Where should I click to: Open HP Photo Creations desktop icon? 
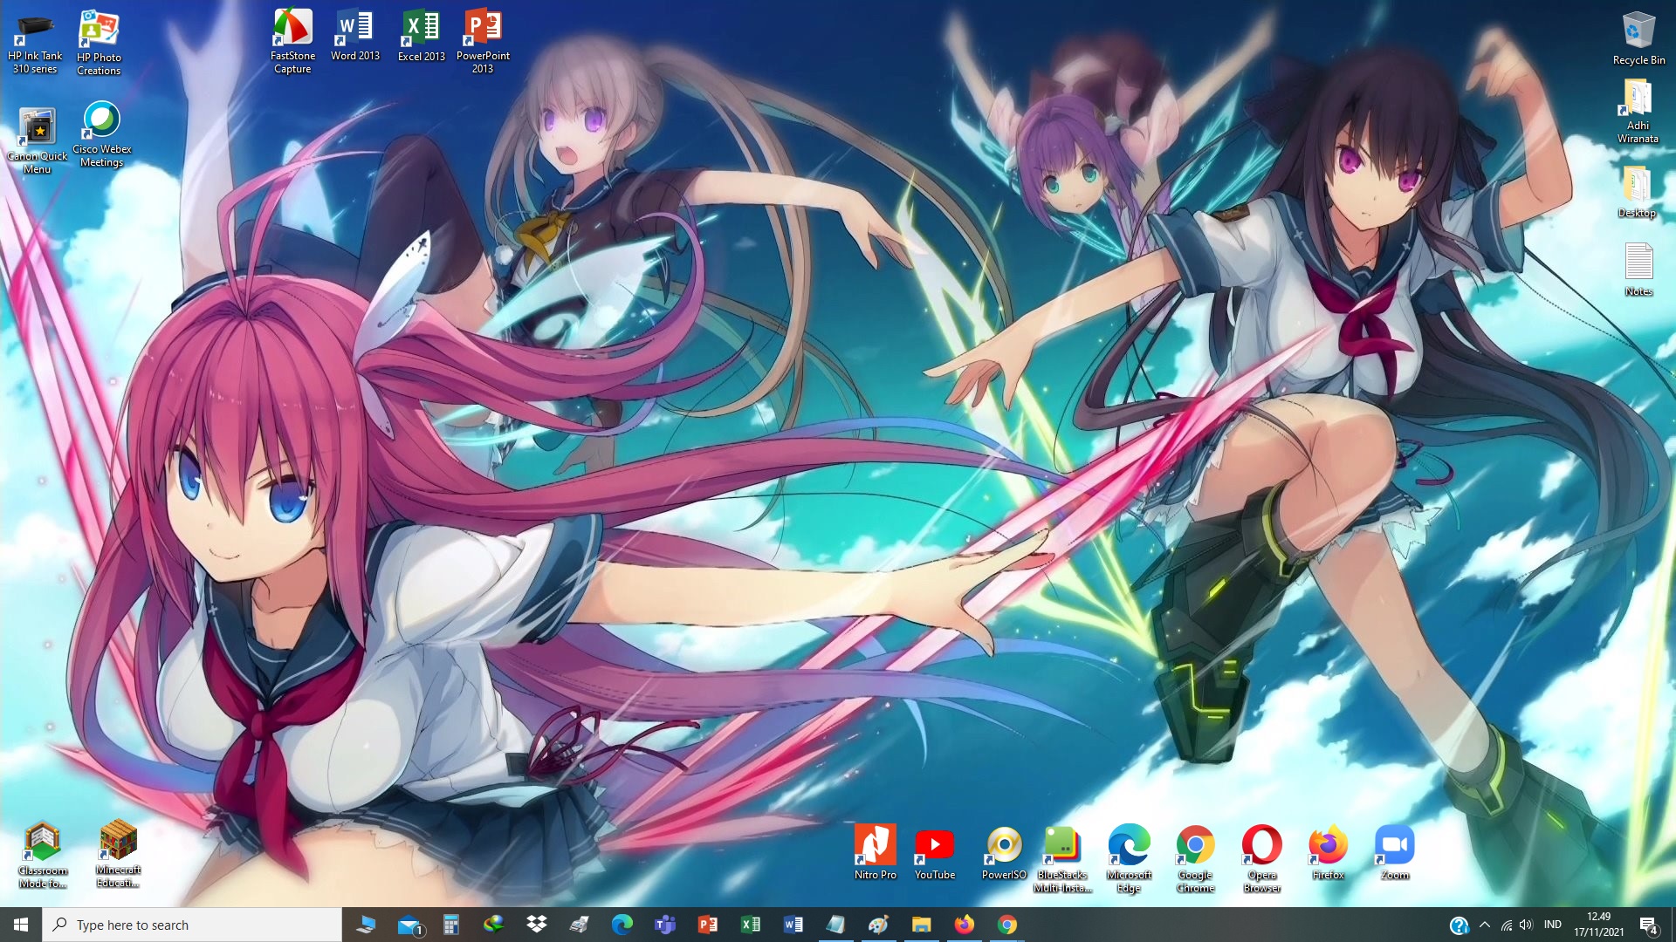click(99, 44)
